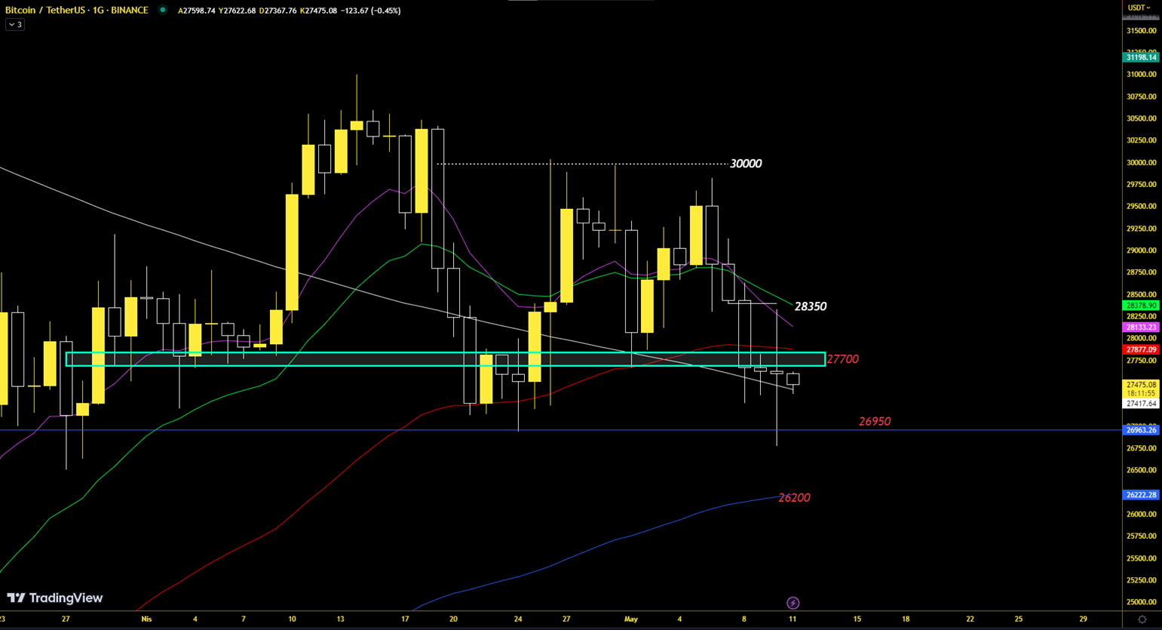Viewport: 1162px width, 630px height.
Task: Click the green market status dot
Action: coord(162,10)
